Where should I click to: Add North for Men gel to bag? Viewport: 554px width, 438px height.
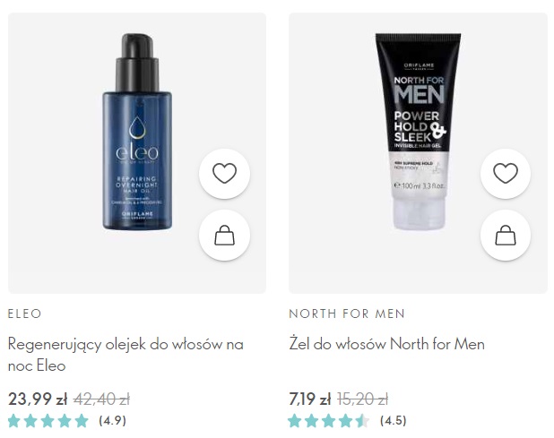click(x=506, y=235)
